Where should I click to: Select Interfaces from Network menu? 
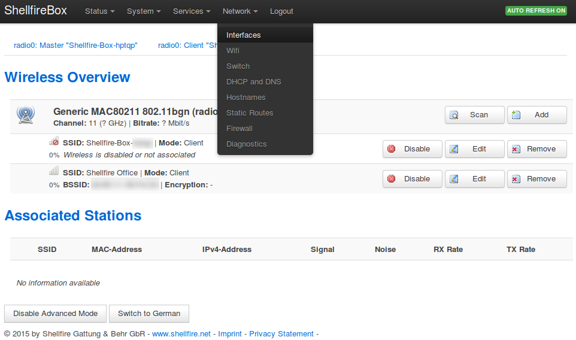(x=265, y=35)
